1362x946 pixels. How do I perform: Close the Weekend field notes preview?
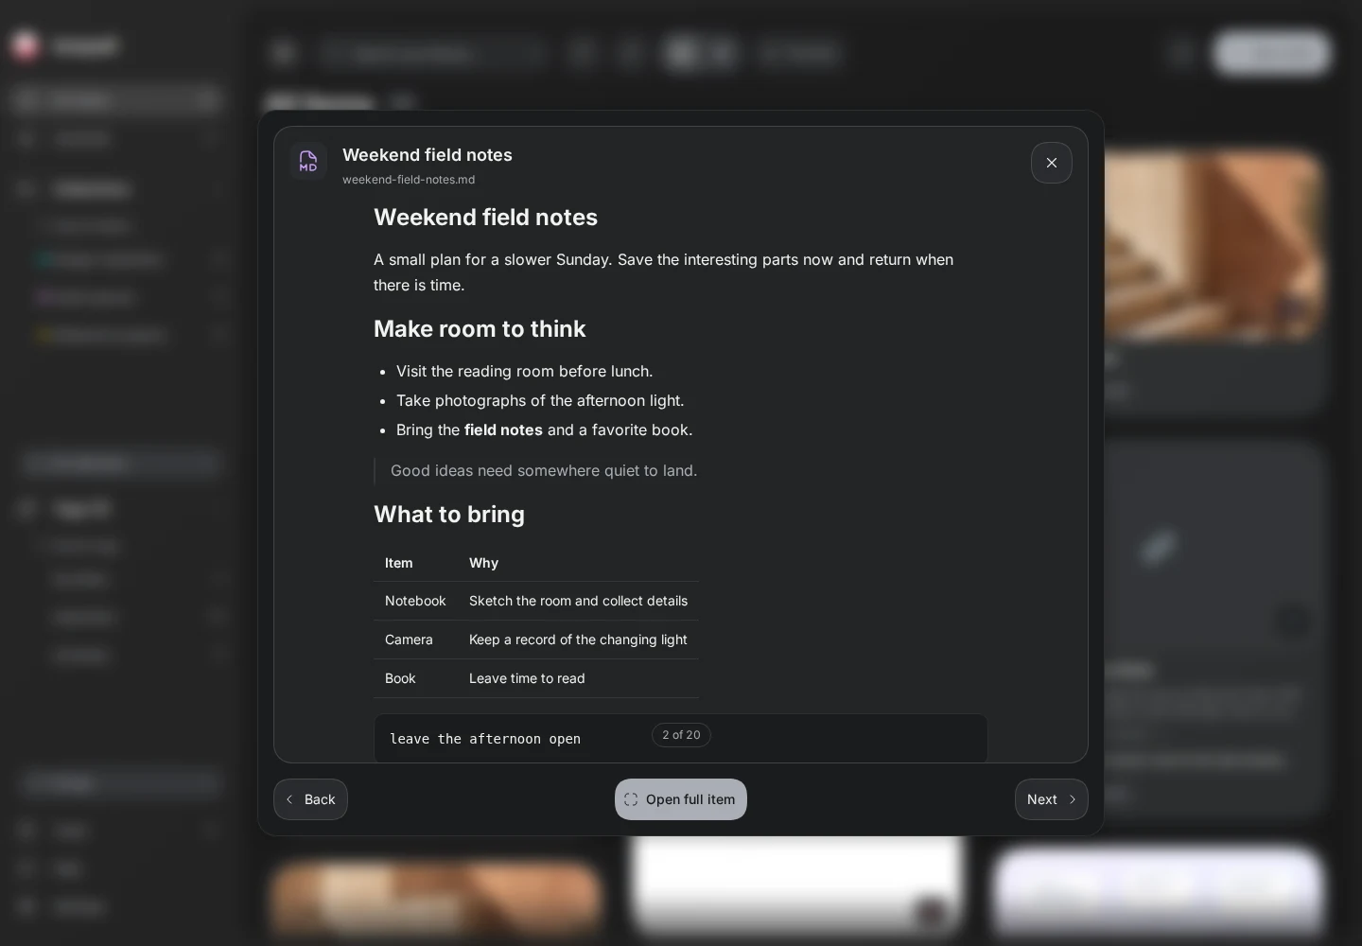pyautogui.click(x=1051, y=163)
